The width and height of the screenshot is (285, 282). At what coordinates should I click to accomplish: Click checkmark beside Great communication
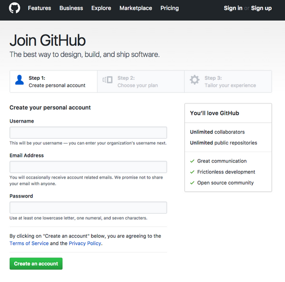192,161
